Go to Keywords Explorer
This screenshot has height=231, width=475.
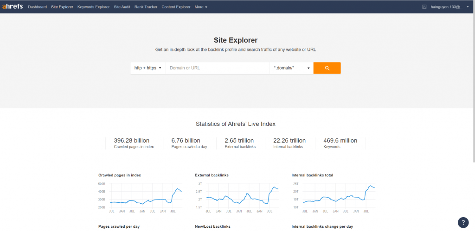click(93, 7)
